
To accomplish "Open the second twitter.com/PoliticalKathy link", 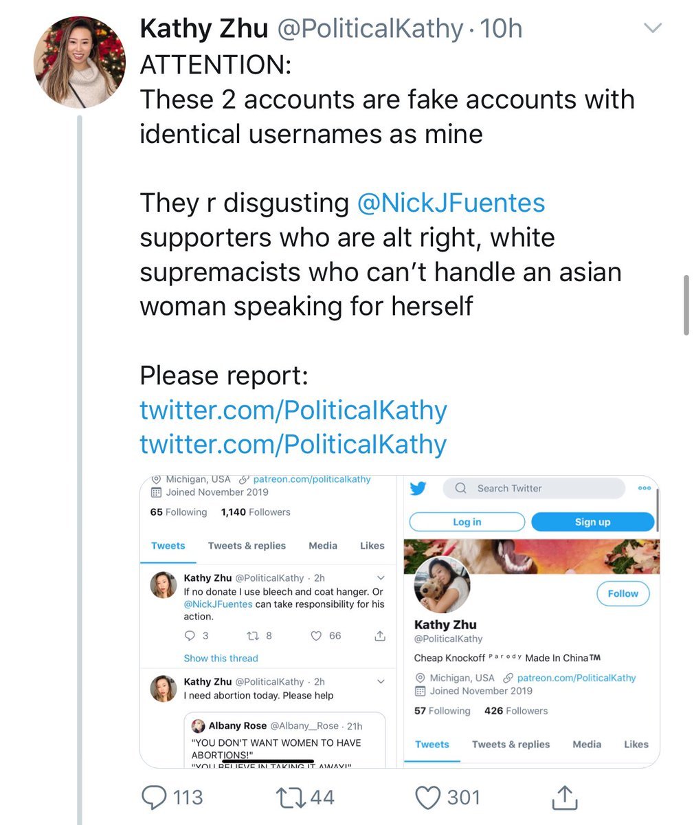I will click(x=293, y=444).
